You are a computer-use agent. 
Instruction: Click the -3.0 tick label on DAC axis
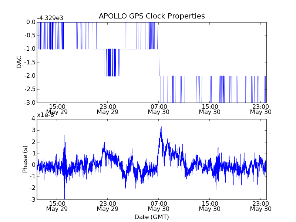(x=30, y=103)
